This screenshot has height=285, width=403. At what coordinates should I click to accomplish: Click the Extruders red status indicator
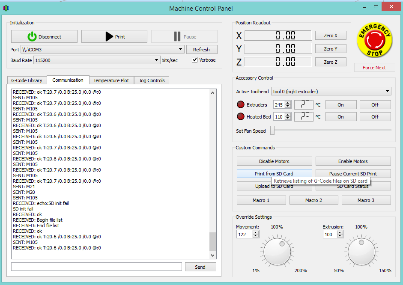[x=241, y=105]
